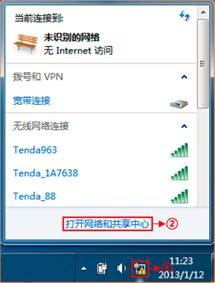
Task: Click the scrollbar up arrow
Action: tap(203, 12)
